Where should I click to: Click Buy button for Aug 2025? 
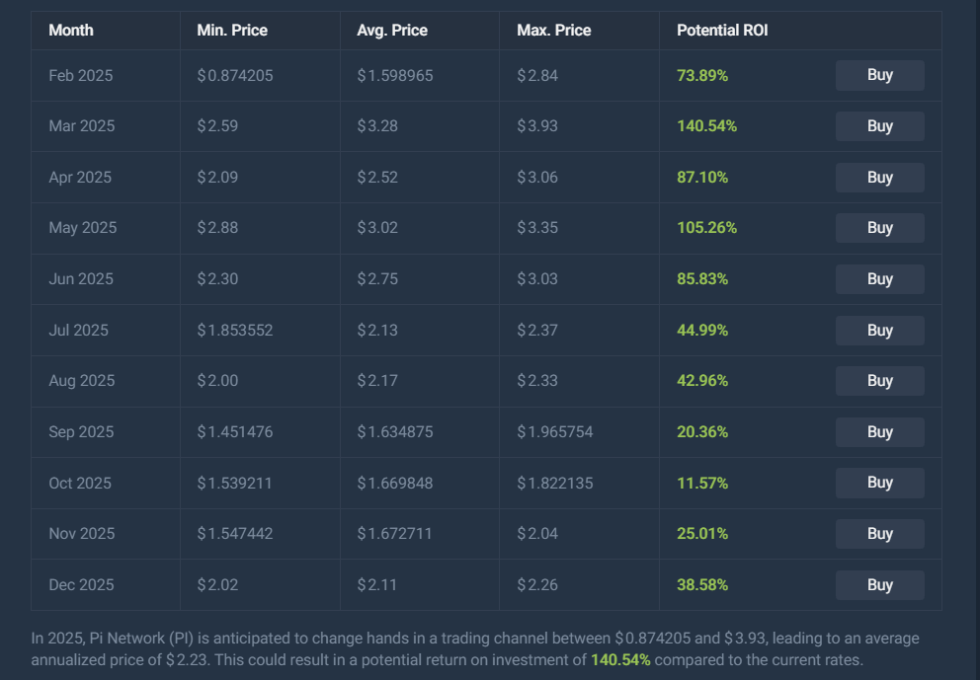(879, 381)
